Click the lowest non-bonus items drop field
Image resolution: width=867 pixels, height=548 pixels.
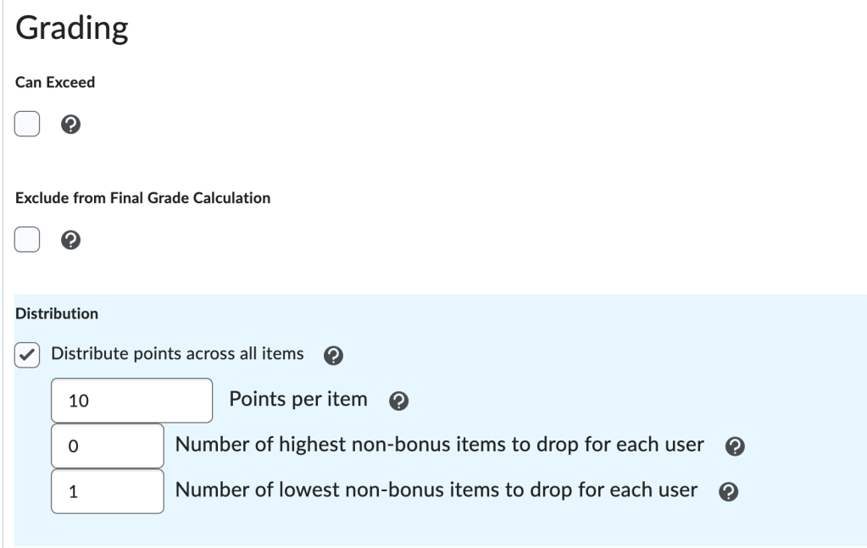[x=107, y=490]
